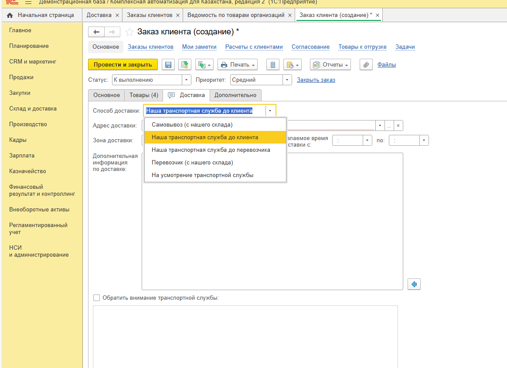
Task: Click the save document diskette icon
Action: tap(168, 65)
